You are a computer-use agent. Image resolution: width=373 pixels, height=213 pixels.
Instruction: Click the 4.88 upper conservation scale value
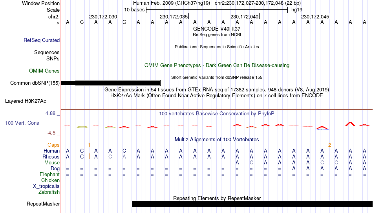50,113
